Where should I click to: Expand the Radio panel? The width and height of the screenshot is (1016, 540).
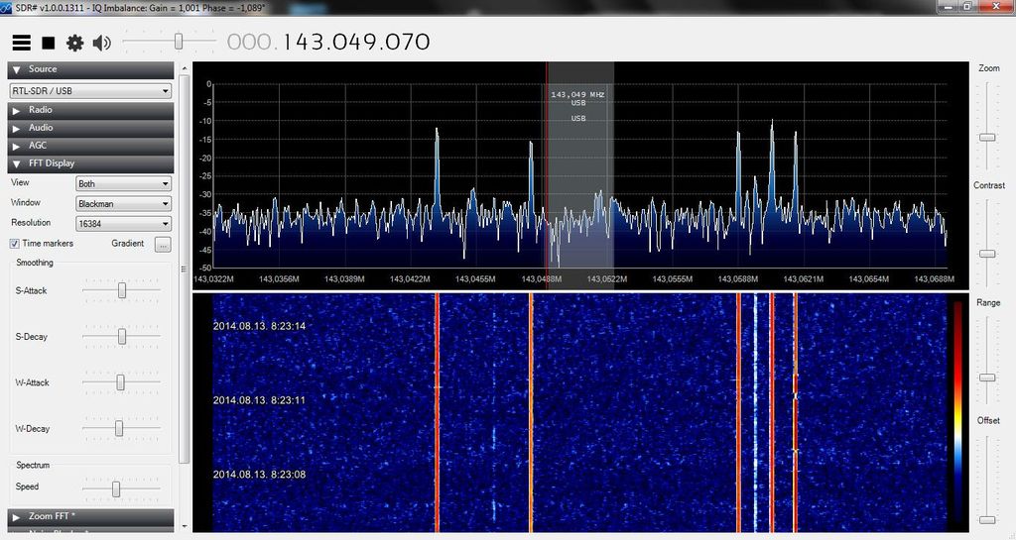click(x=90, y=110)
